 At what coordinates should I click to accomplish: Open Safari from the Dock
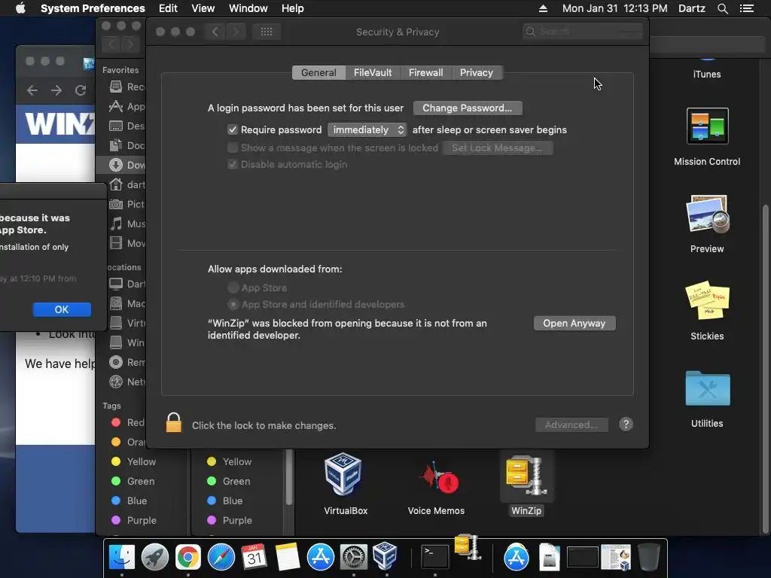point(221,558)
